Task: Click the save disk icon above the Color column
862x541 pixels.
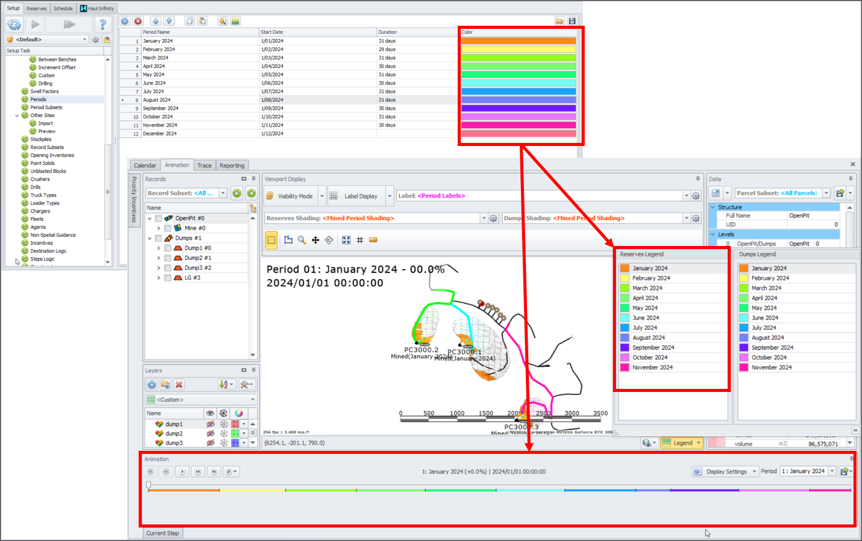Action: pos(572,21)
